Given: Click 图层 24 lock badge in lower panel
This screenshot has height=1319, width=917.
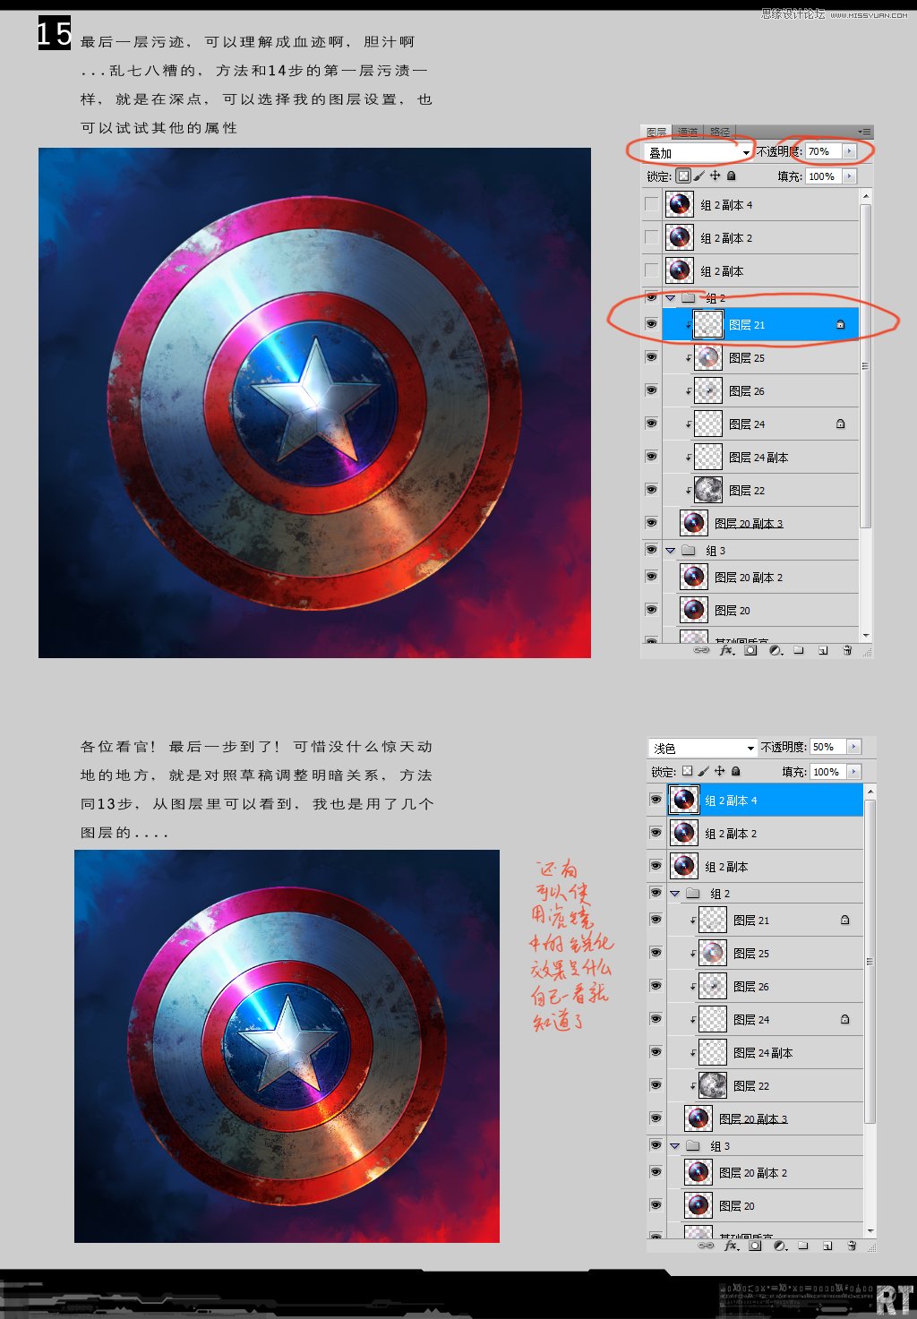Looking at the screenshot, I should pos(844,1019).
